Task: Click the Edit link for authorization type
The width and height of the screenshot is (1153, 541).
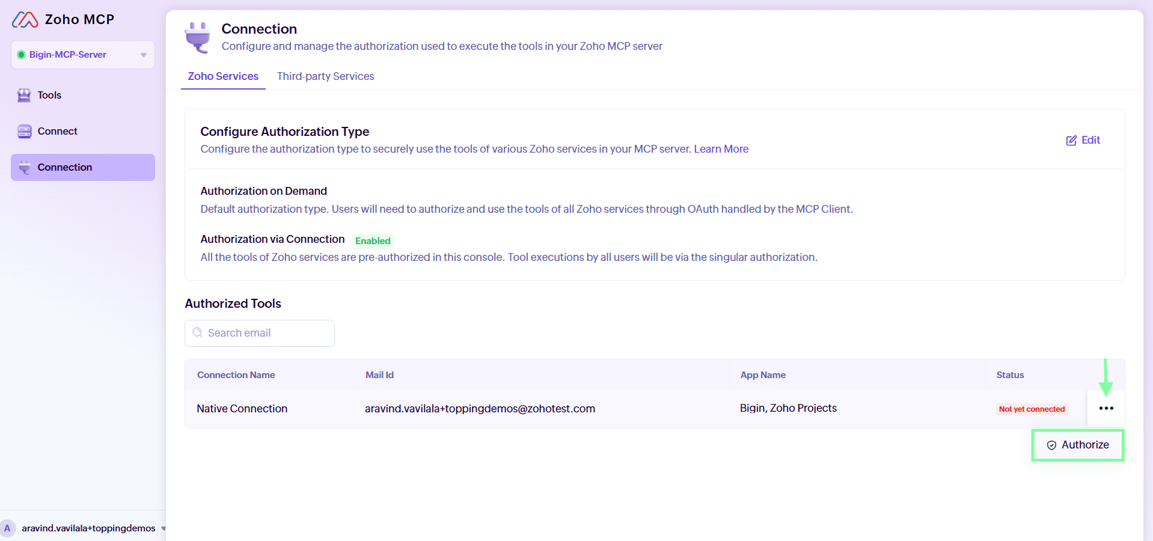Action: pos(1083,141)
